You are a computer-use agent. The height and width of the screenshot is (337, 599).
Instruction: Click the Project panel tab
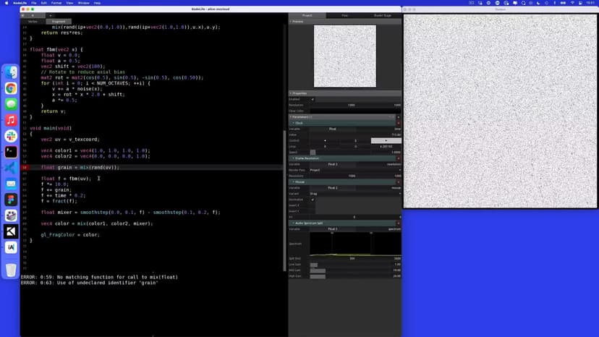pyautogui.click(x=307, y=14)
